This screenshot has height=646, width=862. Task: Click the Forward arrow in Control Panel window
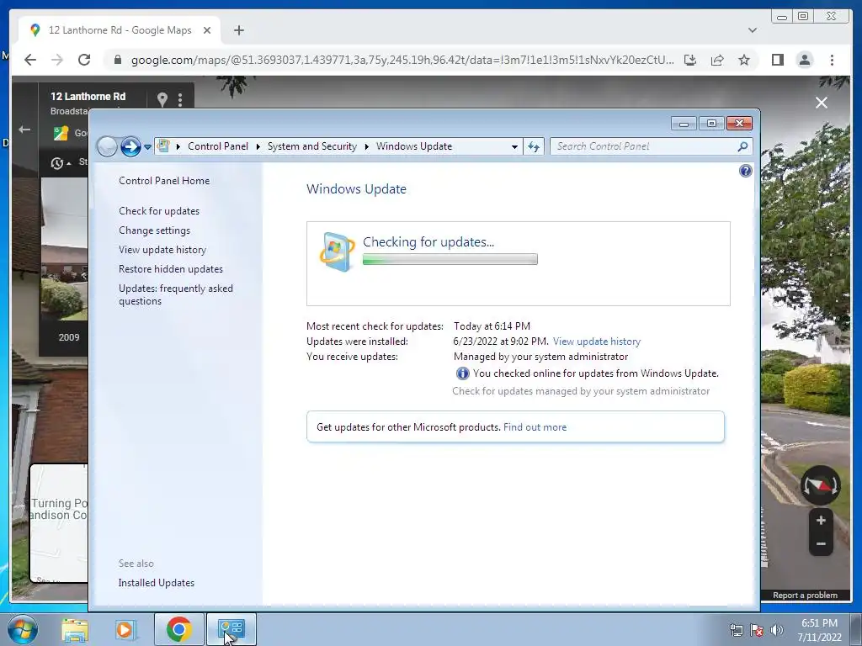[x=130, y=146]
